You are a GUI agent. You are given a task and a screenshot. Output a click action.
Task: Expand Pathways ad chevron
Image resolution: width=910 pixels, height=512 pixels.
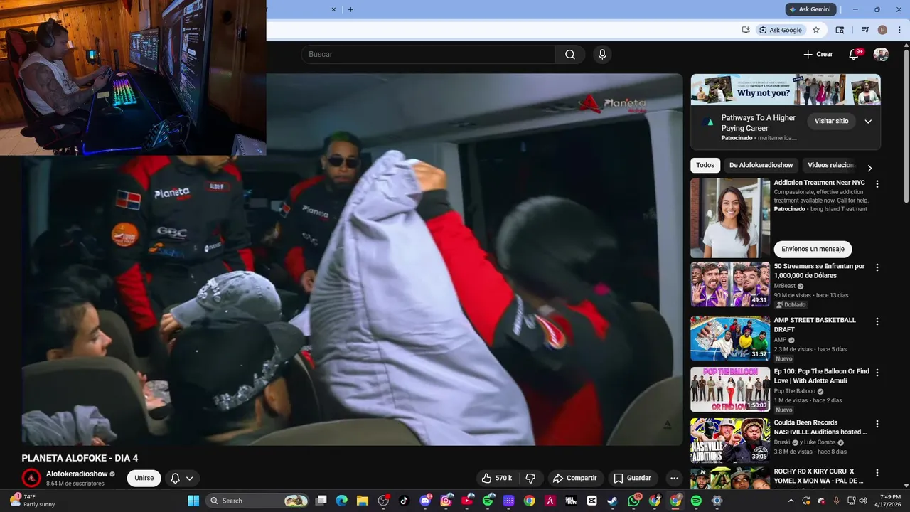868,122
